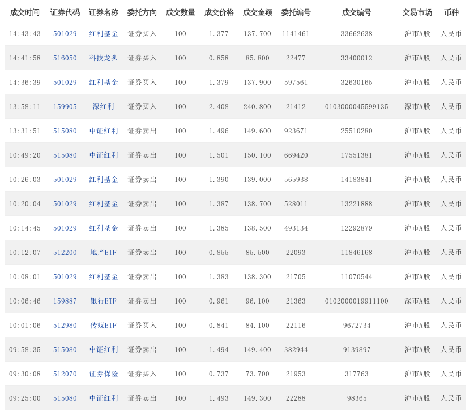The height and width of the screenshot is (416, 474).
Task: Click the 159905 security code link
Action: 65,106
